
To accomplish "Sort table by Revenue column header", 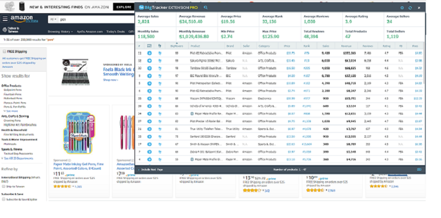I will 346,46.
